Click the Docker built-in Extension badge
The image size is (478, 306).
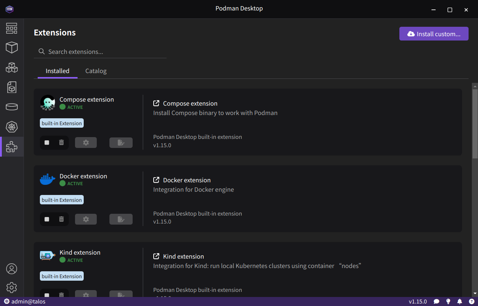pos(62,200)
